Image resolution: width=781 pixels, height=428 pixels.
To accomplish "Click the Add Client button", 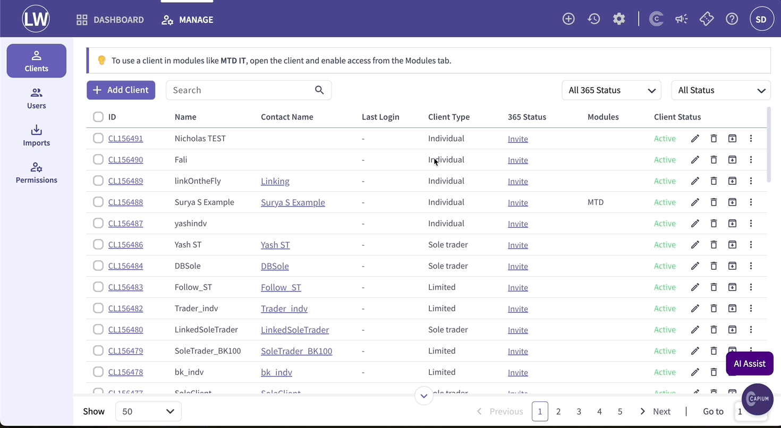I will click(121, 90).
